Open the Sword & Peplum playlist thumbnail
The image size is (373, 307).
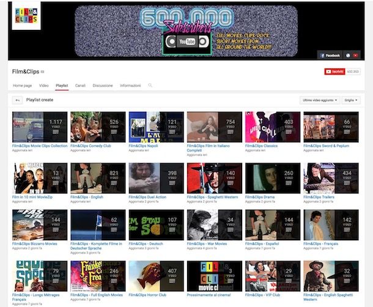click(x=331, y=127)
